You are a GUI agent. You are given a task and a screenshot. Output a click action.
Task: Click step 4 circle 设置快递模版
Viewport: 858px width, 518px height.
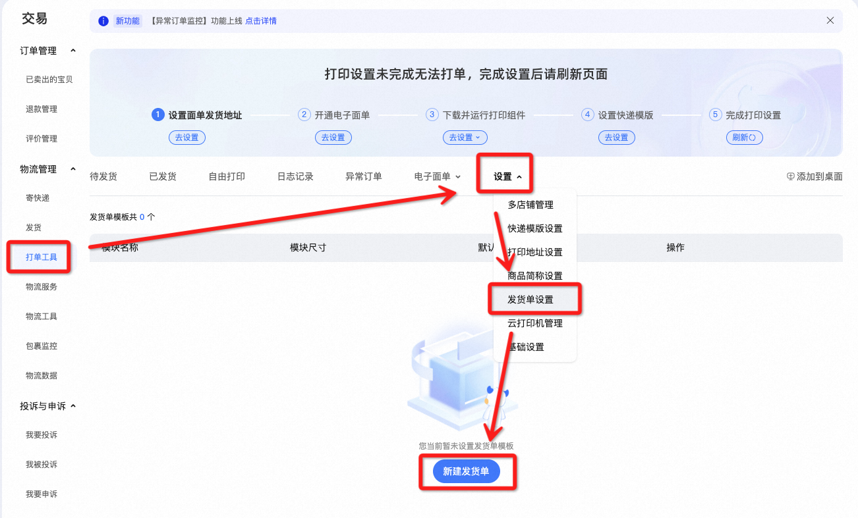coord(587,115)
